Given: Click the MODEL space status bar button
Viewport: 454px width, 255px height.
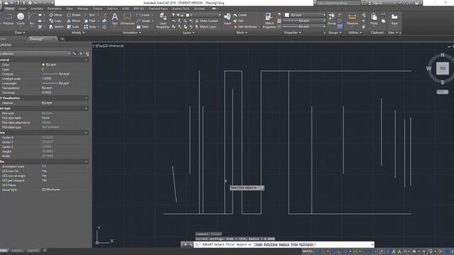Looking at the screenshot, I should point(307,251).
